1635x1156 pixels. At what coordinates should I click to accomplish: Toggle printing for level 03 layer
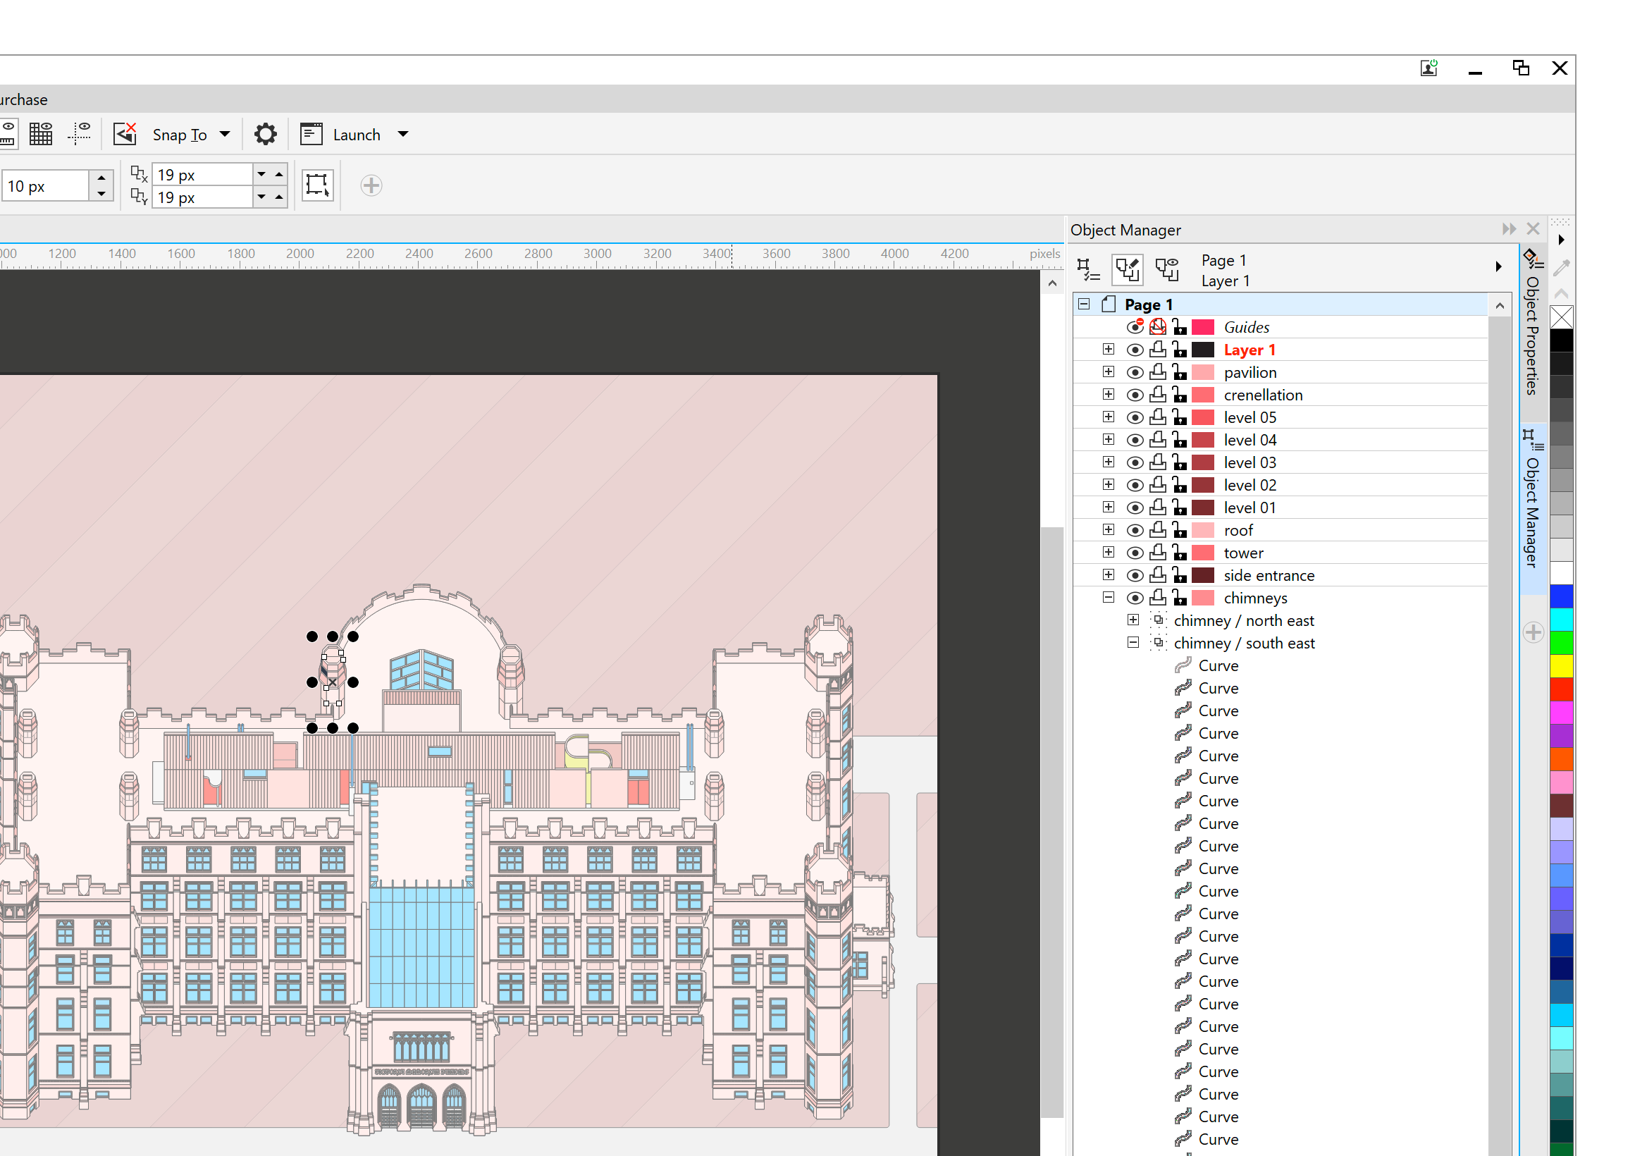pyautogui.click(x=1158, y=462)
